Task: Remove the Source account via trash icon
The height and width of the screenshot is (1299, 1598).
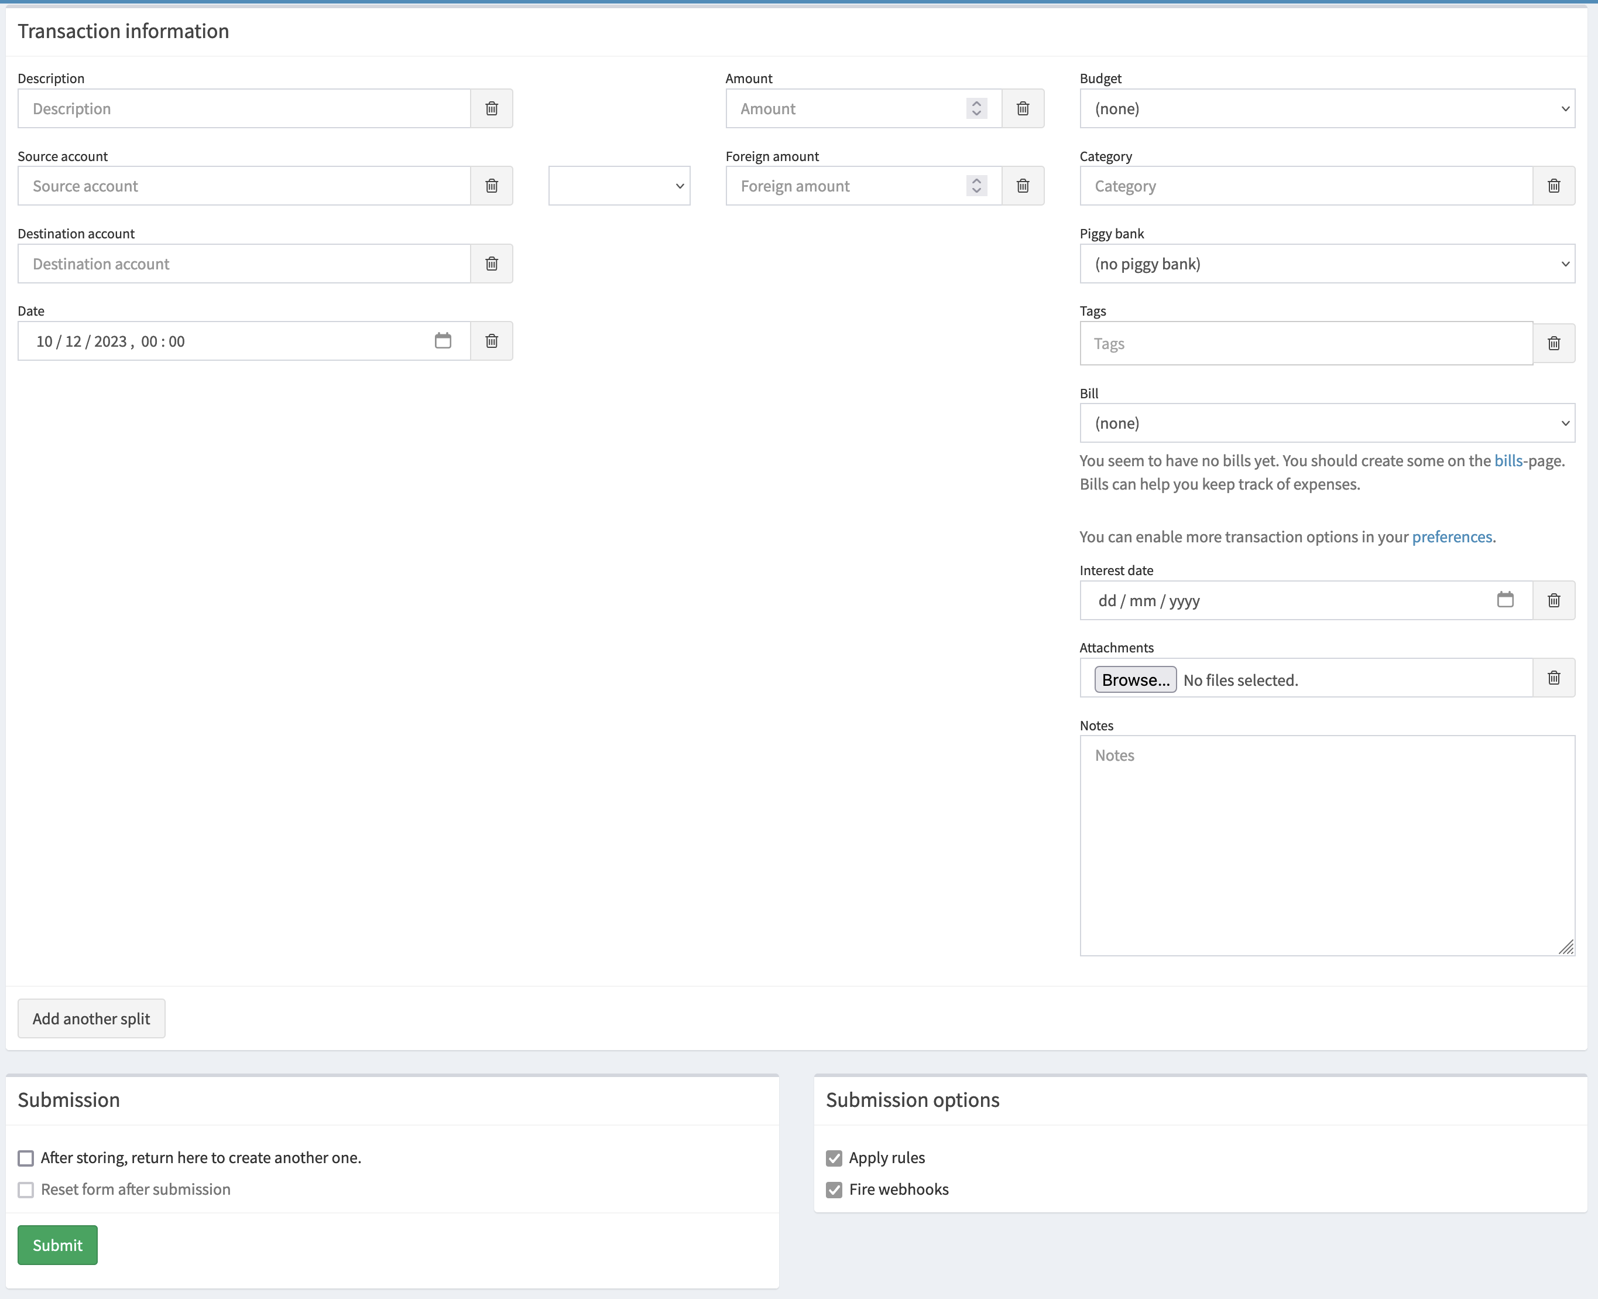Action: (491, 186)
